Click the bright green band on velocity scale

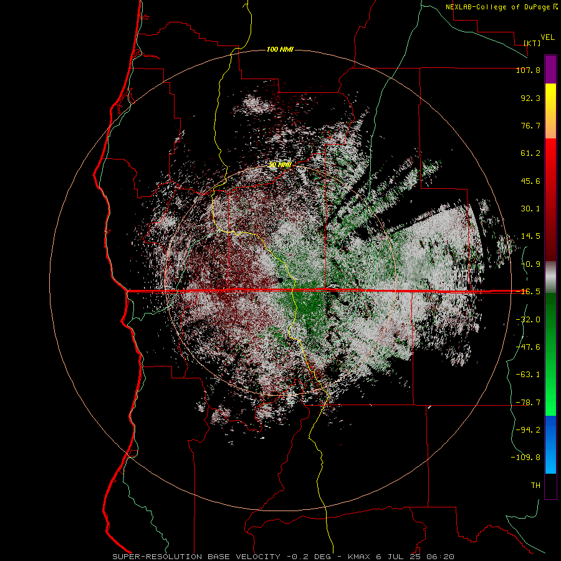[550, 354]
